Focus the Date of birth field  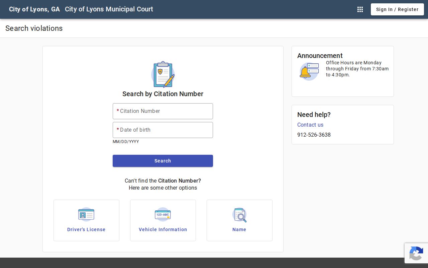(163, 130)
